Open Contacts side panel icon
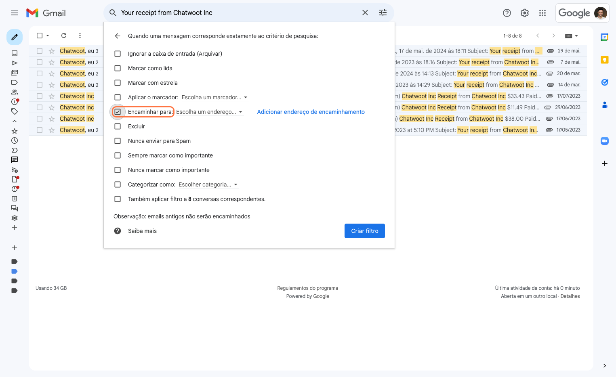 point(605,105)
